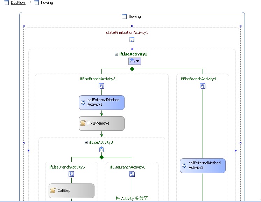Click the DocFlow workflow icon in breadcrumb
Screen dimensions: 261x202
pyautogui.click(x=6, y=3)
